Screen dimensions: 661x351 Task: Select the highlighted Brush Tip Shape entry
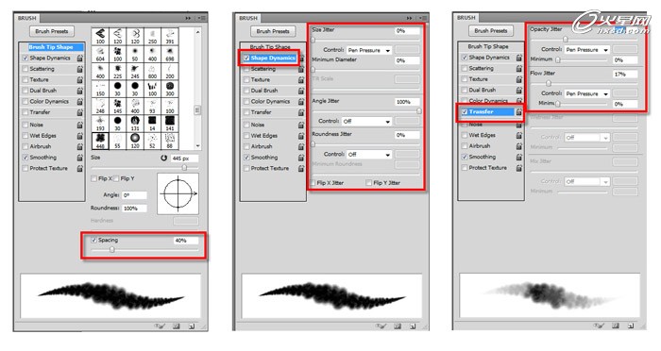[x=51, y=47]
